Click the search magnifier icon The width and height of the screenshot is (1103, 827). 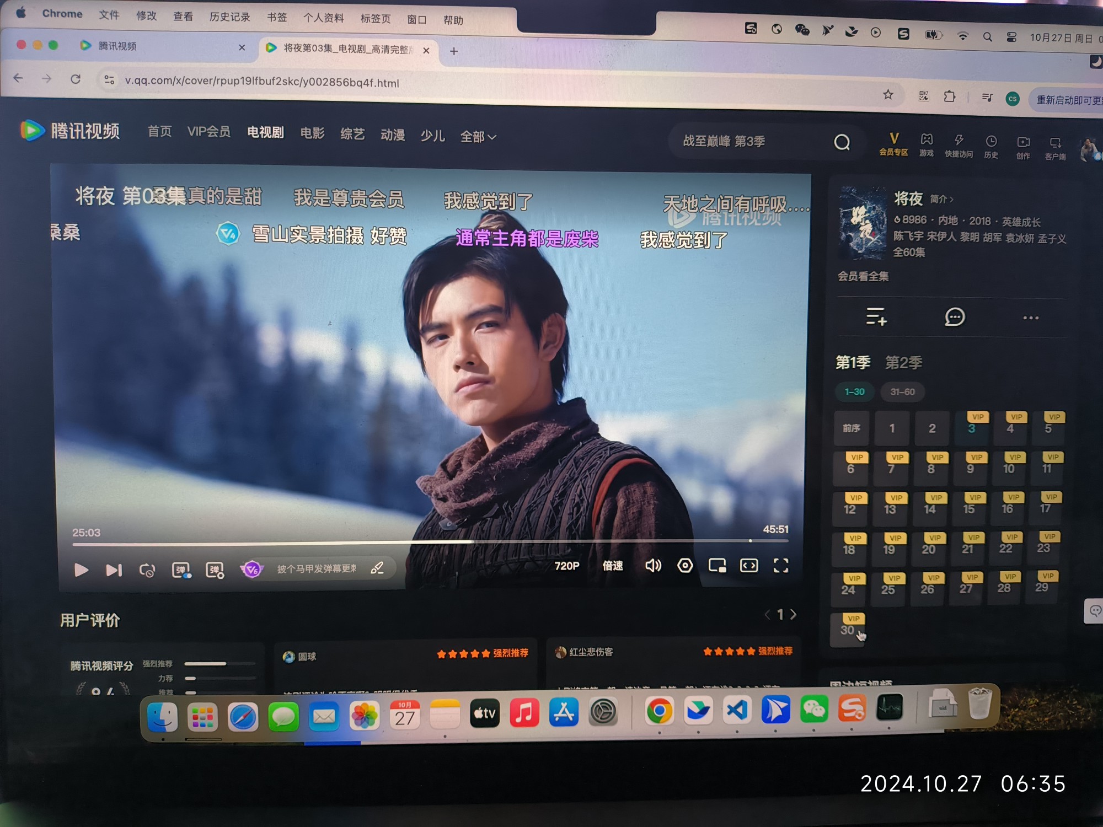pyautogui.click(x=842, y=142)
